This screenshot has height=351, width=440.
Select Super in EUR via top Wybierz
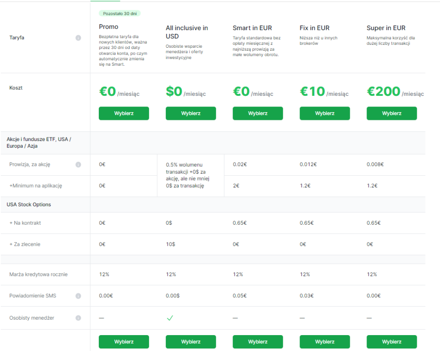(x=391, y=113)
